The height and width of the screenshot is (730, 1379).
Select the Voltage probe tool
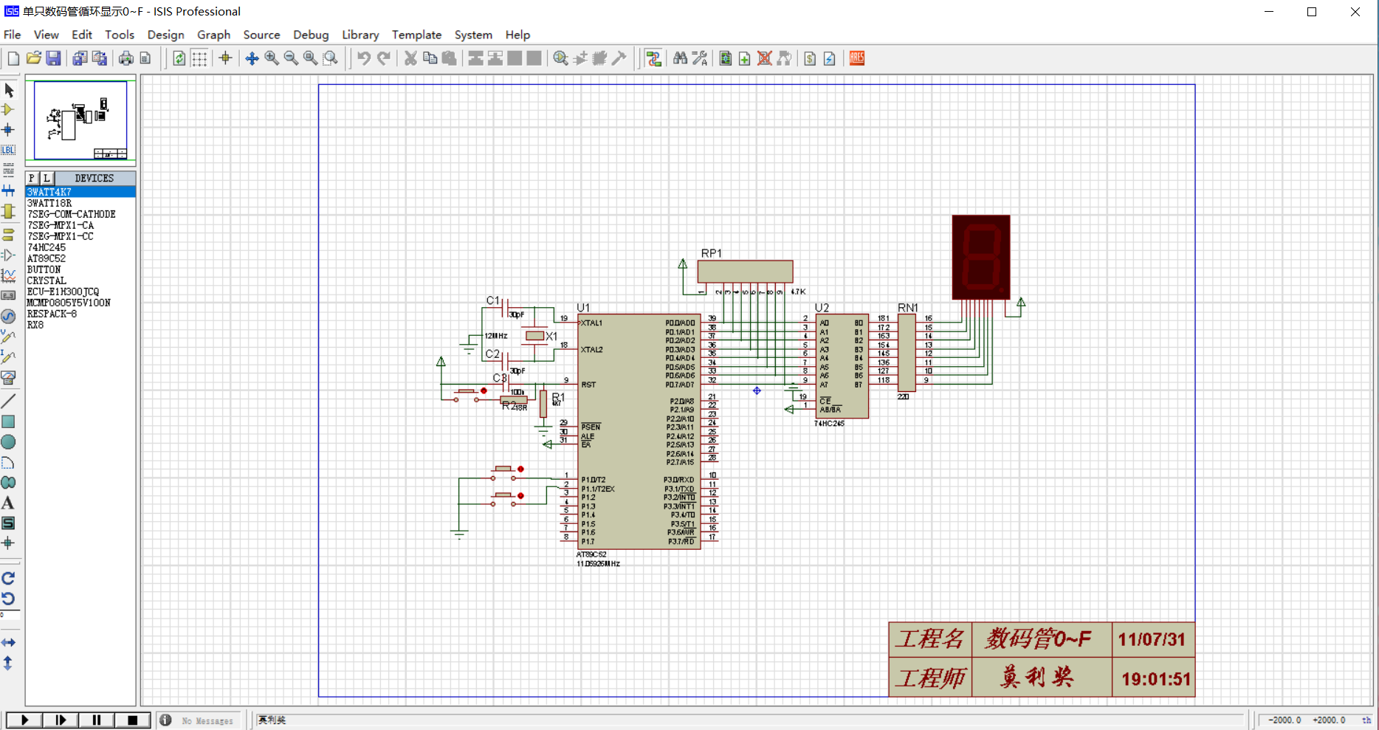(x=8, y=337)
